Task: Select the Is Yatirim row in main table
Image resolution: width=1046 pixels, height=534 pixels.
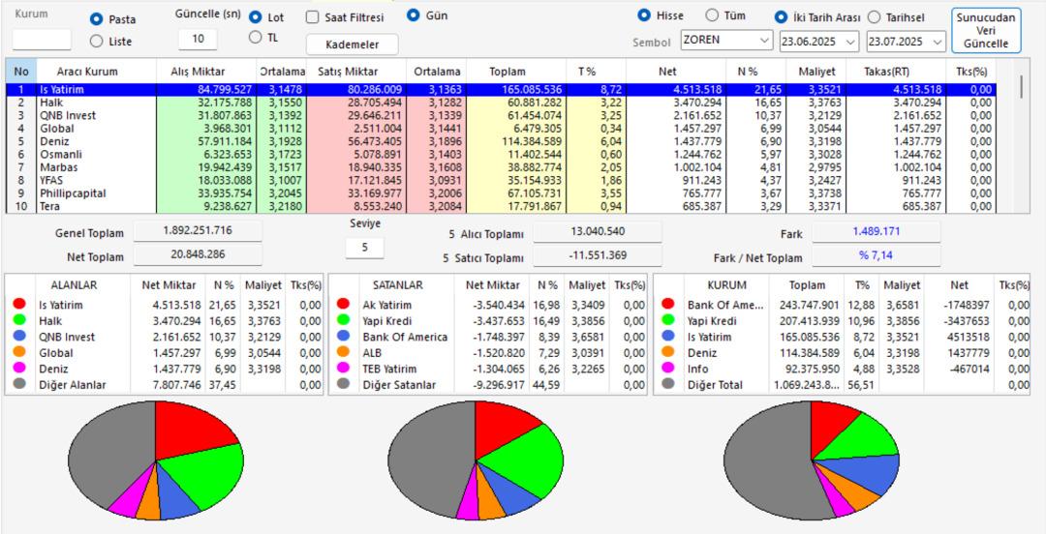Action: point(501,89)
